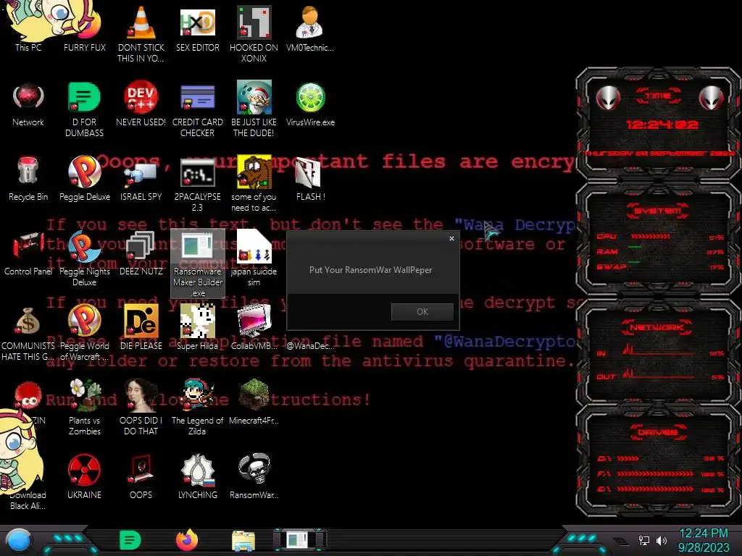Select the CollabVMB... monitor icon

click(254, 327)
